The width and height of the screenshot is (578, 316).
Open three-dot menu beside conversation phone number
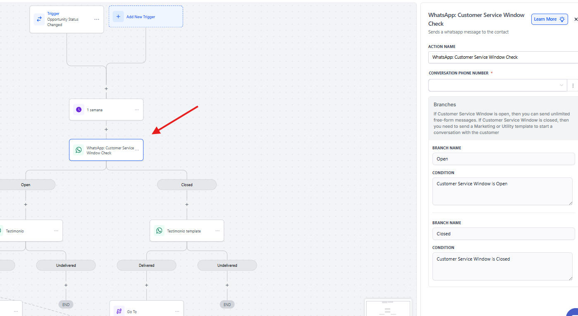pyautogui.click(x=573, y=86)
